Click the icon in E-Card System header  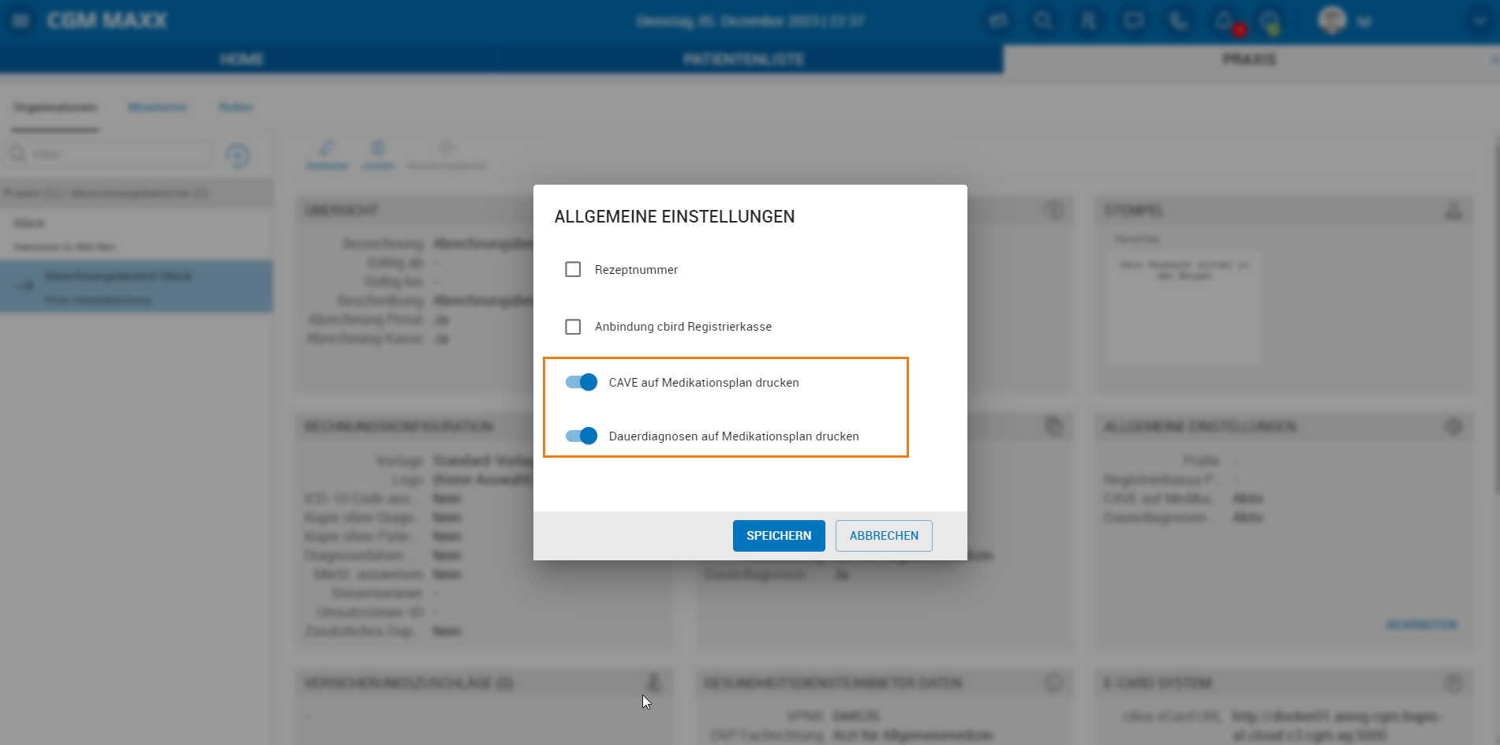(1453, 683)
